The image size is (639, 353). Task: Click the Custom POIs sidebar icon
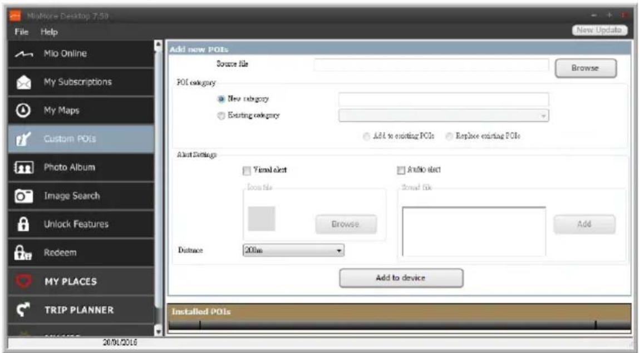point(23,139)
